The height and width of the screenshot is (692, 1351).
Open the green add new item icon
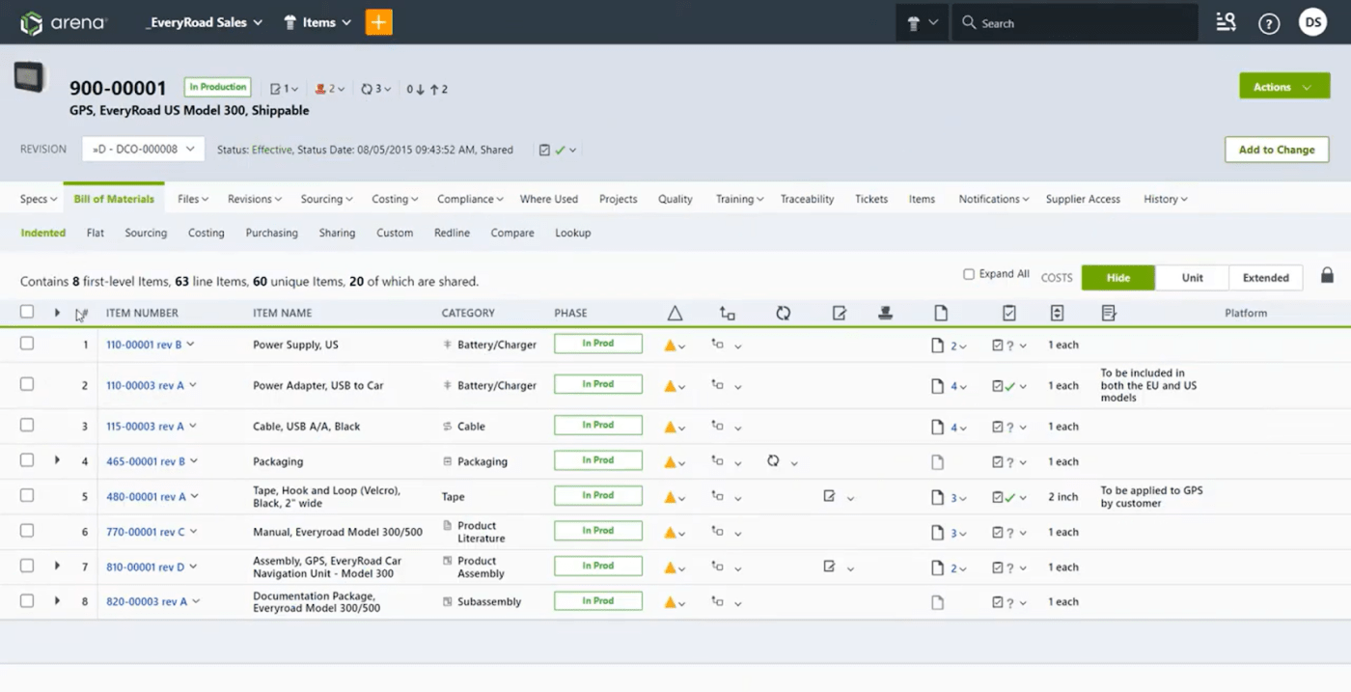pyautogui.click(x=378, y=21)
